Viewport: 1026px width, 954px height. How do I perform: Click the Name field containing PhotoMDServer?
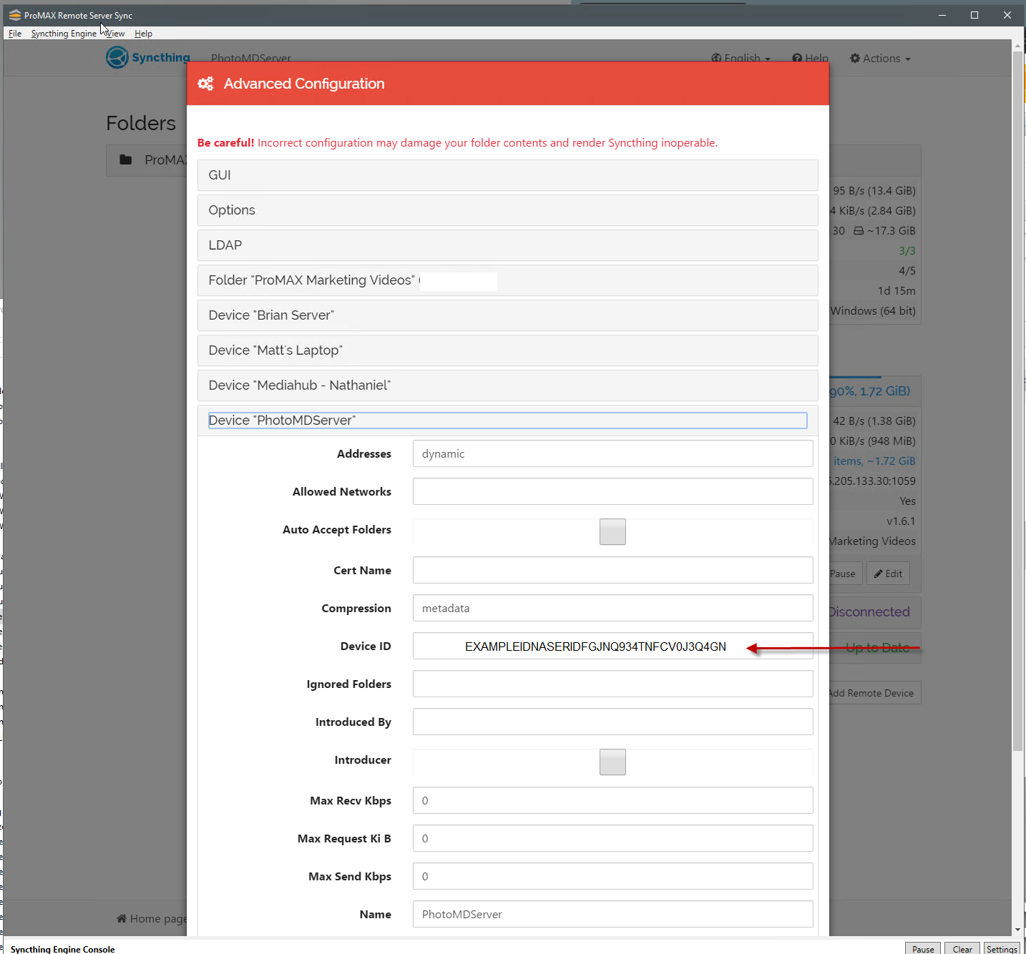coord(612,914)
